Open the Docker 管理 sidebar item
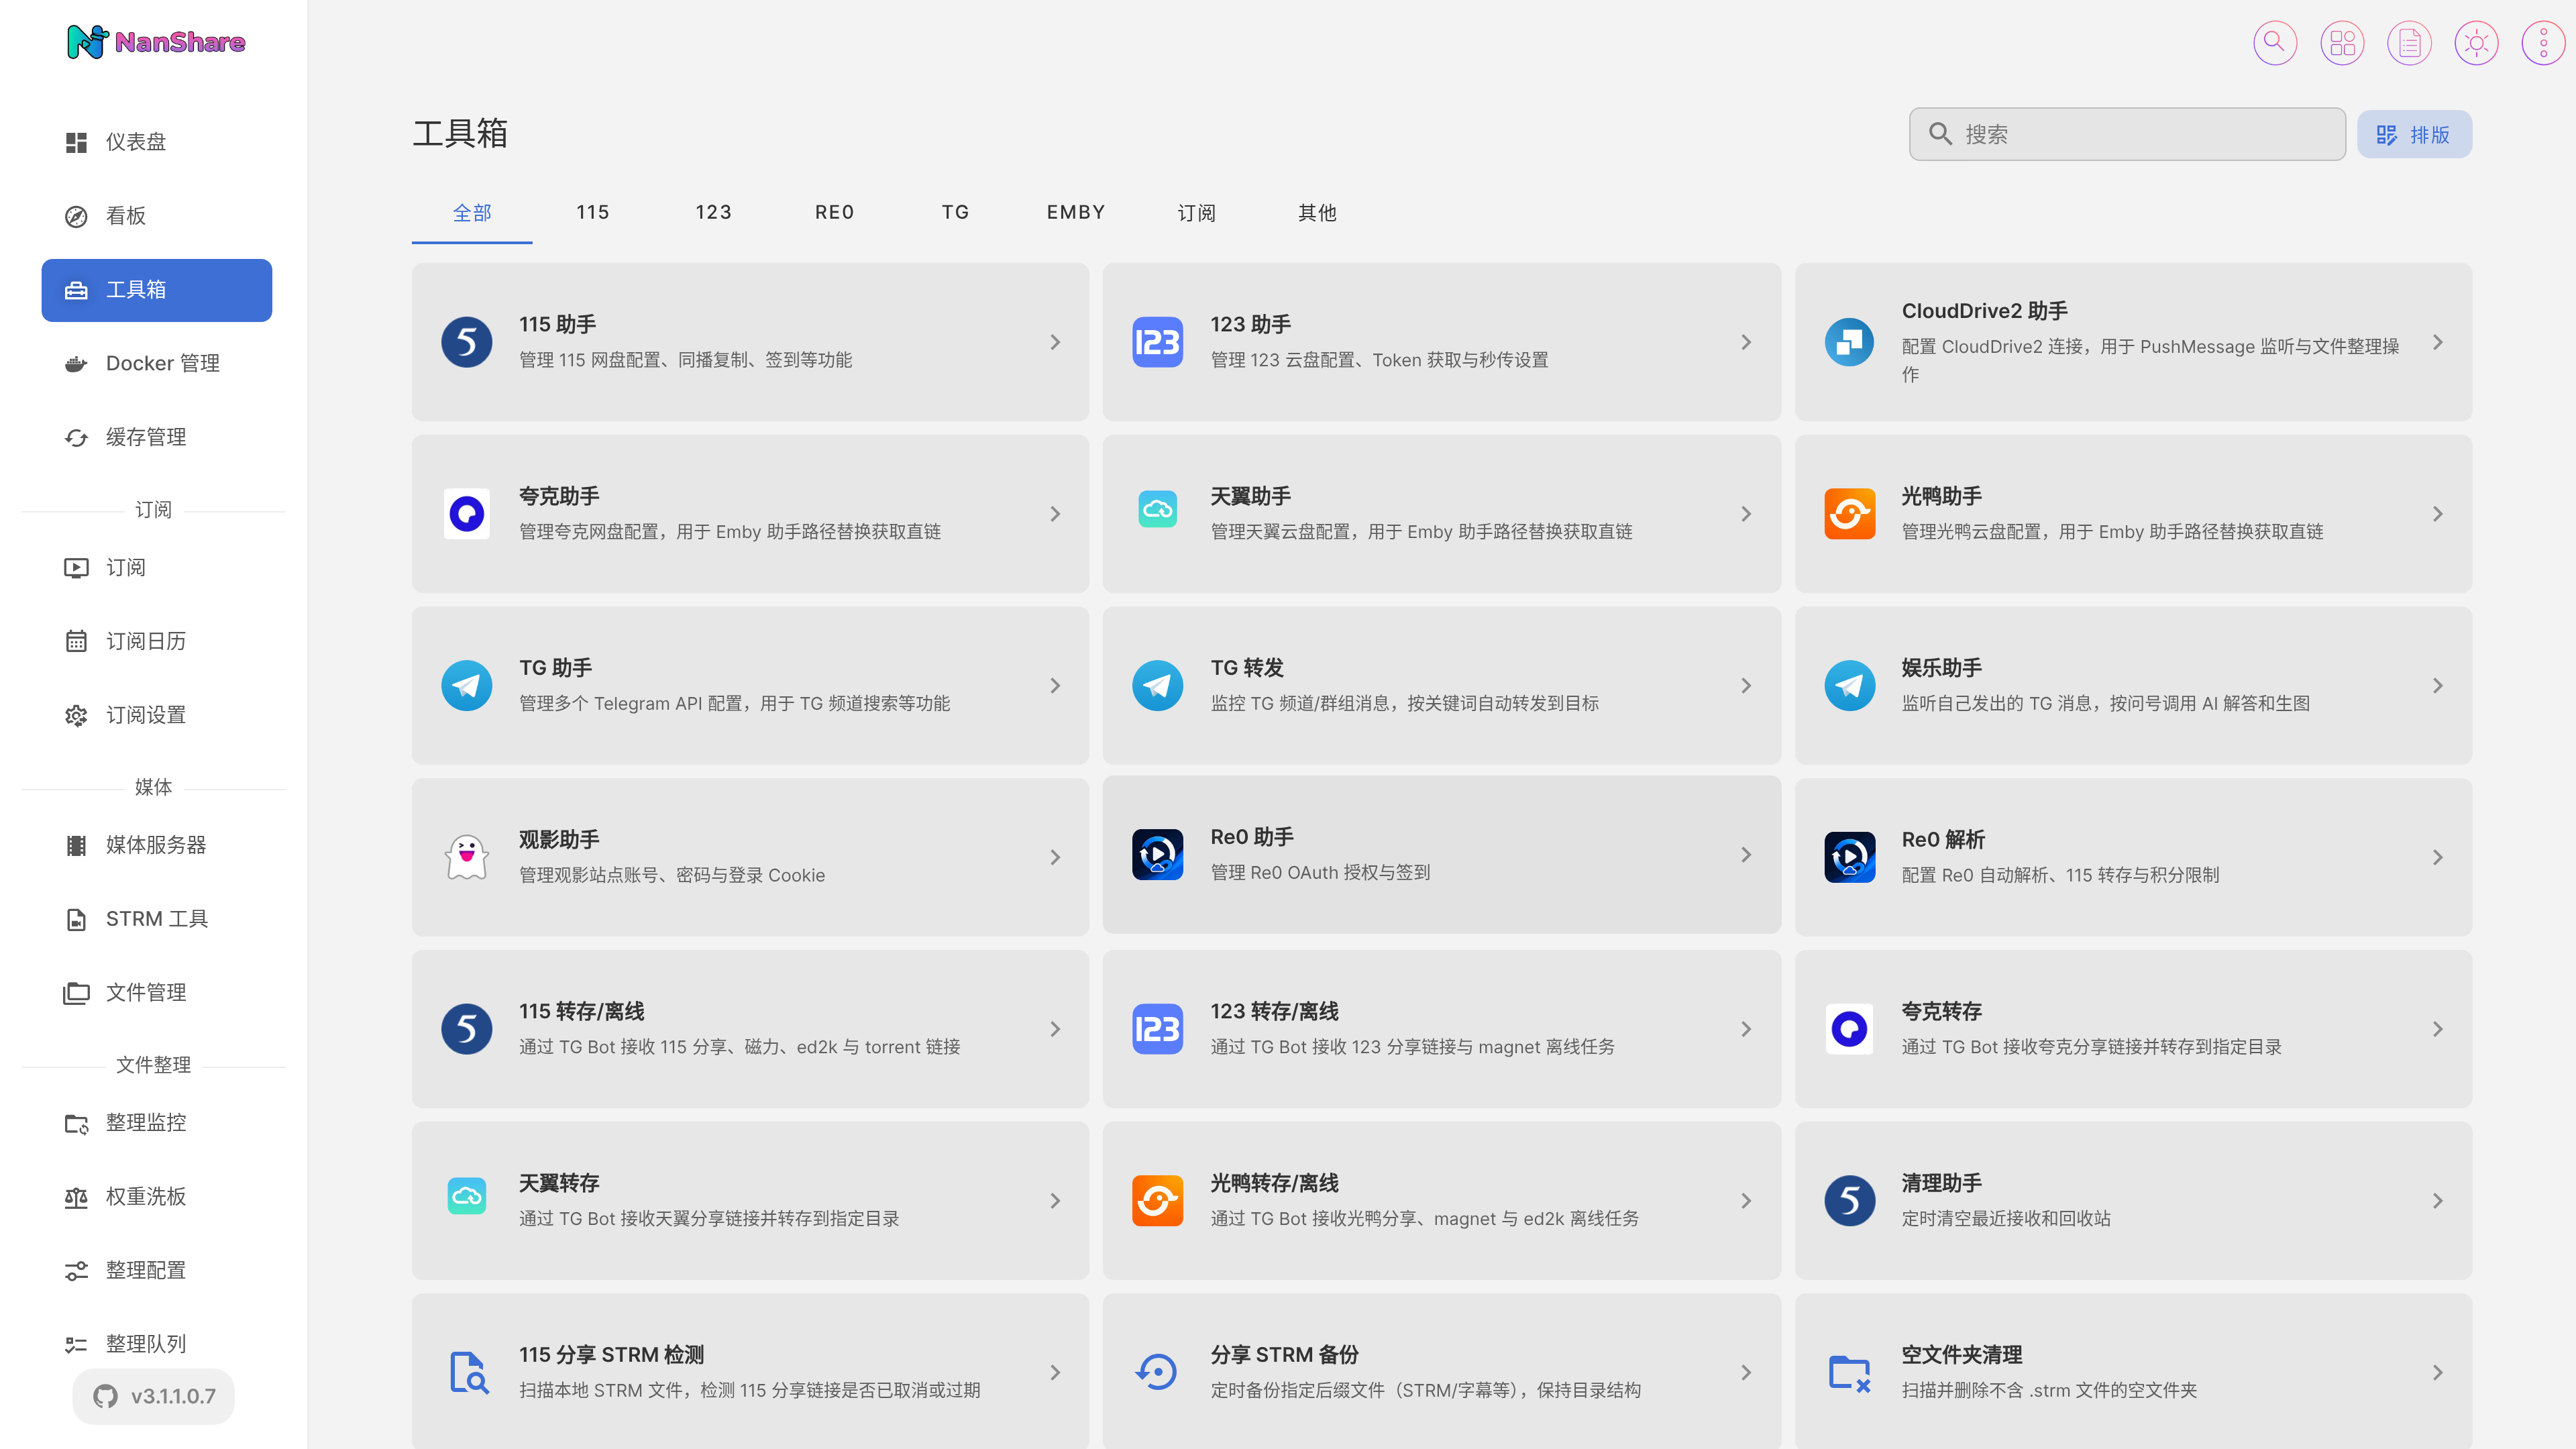2576x1449 pixels. (x=157, y=364)
